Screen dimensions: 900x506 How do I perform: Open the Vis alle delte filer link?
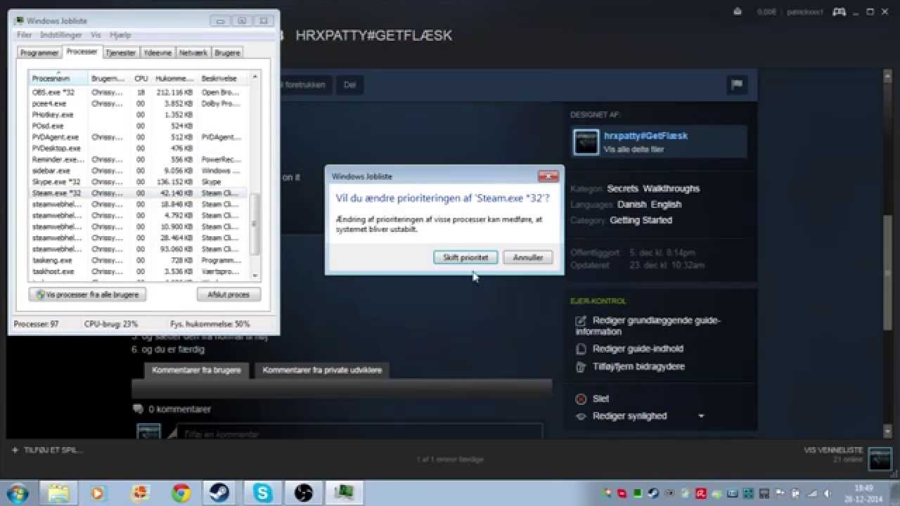[x=634, y=149]
